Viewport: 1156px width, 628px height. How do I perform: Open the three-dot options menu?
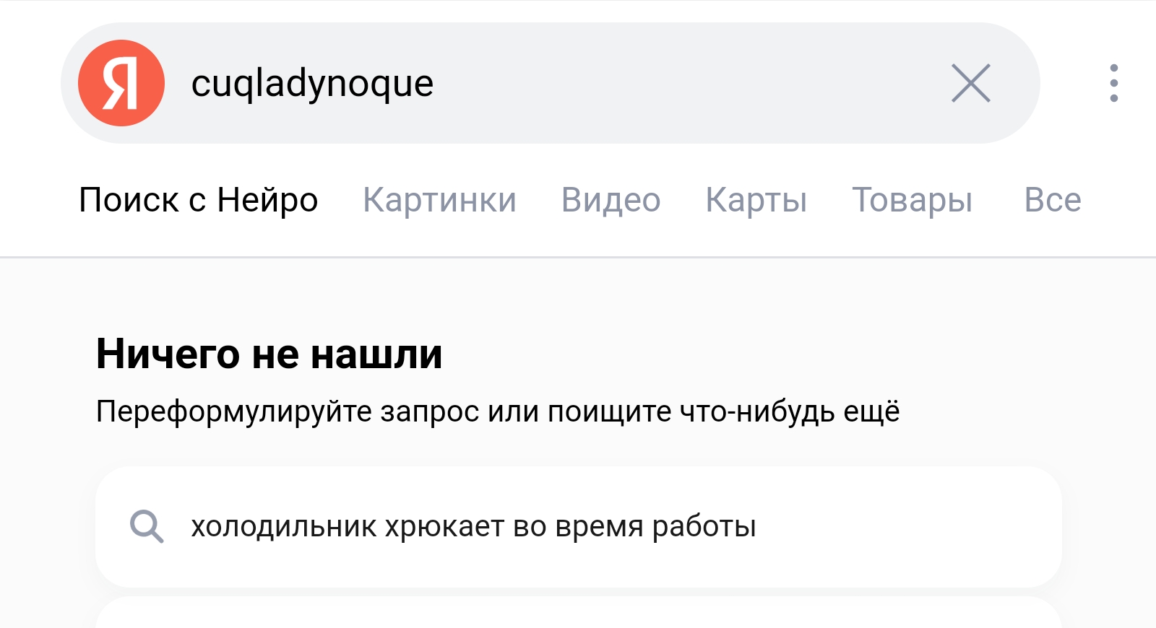[x=1113, y=83]
